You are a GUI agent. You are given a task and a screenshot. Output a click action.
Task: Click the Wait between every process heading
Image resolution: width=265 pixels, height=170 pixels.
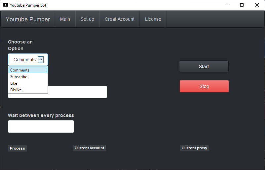(41, 115)
